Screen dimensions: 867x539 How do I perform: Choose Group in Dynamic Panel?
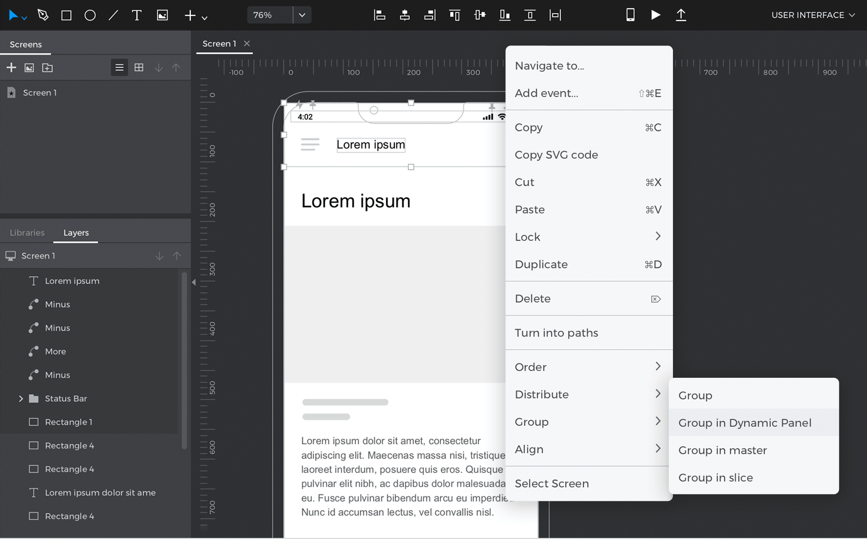[744, 423]
